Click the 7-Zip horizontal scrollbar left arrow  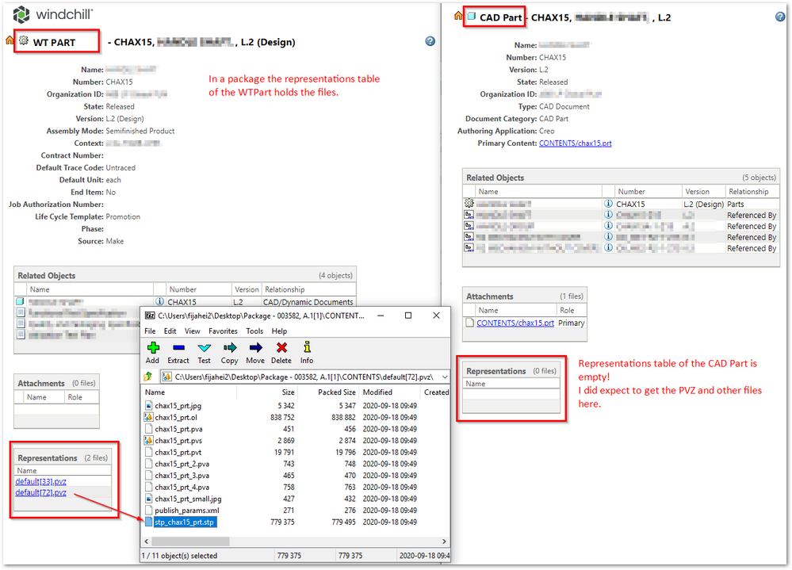coord(147,541)
